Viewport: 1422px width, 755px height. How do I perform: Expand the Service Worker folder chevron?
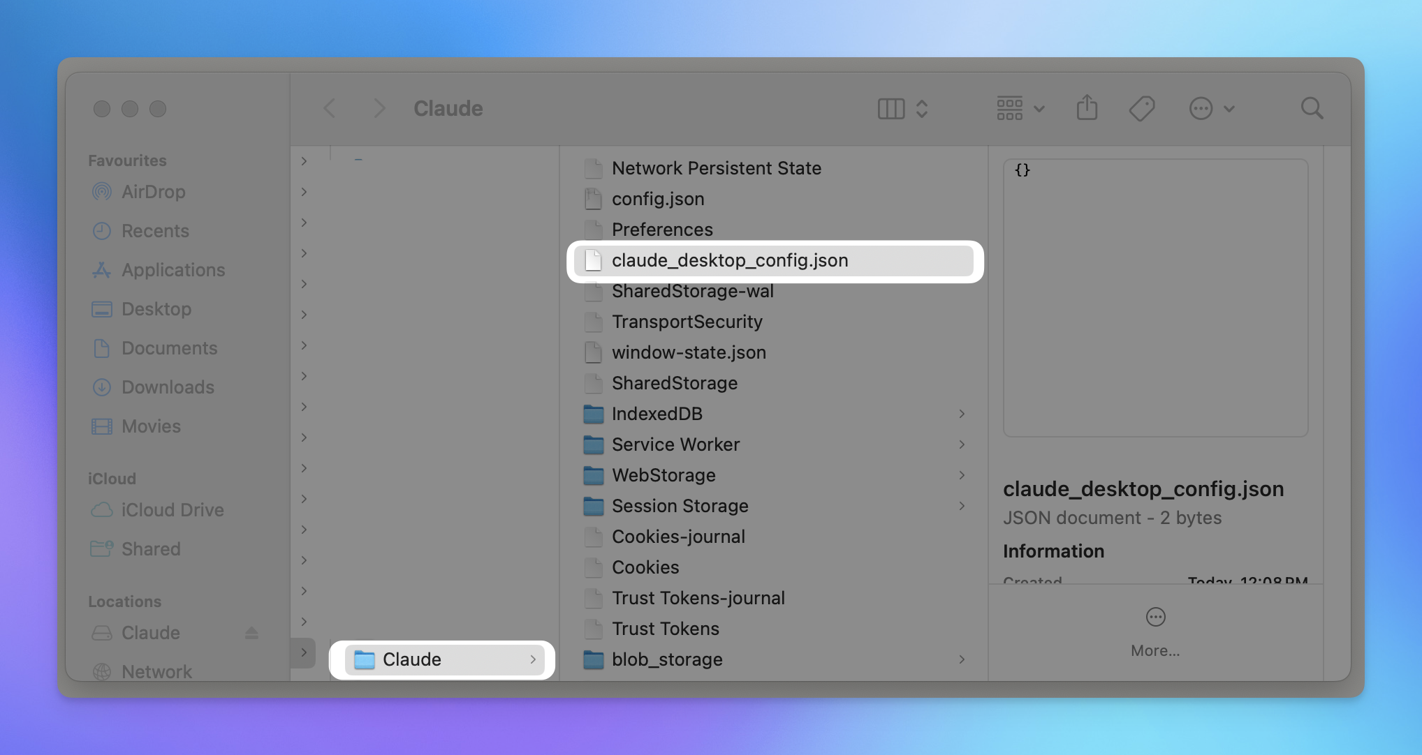962,444
